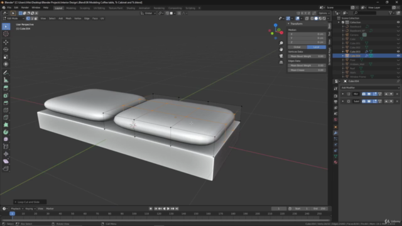Open the Edit Mode dropdown
Viewport: 402px width, 226px height.
tap(13, 18)
